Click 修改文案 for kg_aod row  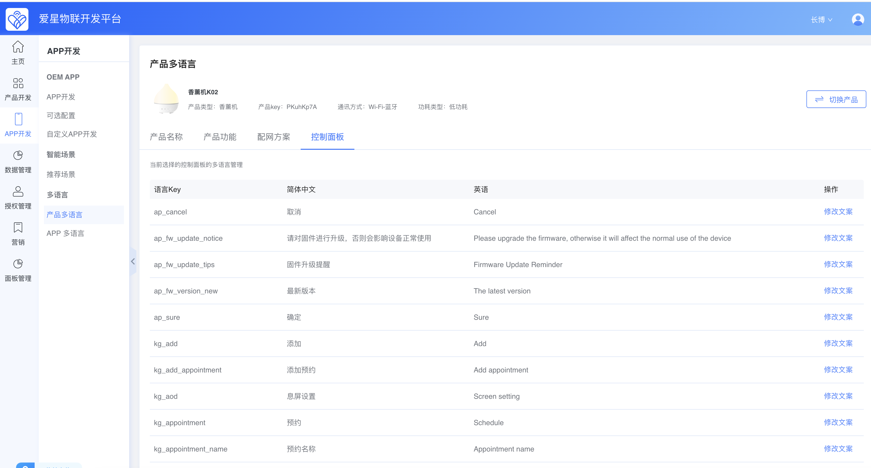(838, 396)
